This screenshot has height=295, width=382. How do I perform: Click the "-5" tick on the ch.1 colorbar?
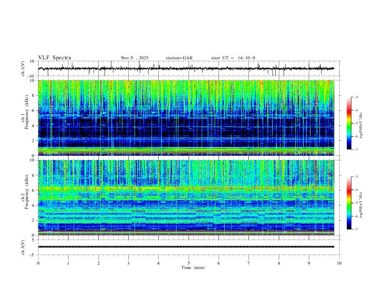[355, 123]
